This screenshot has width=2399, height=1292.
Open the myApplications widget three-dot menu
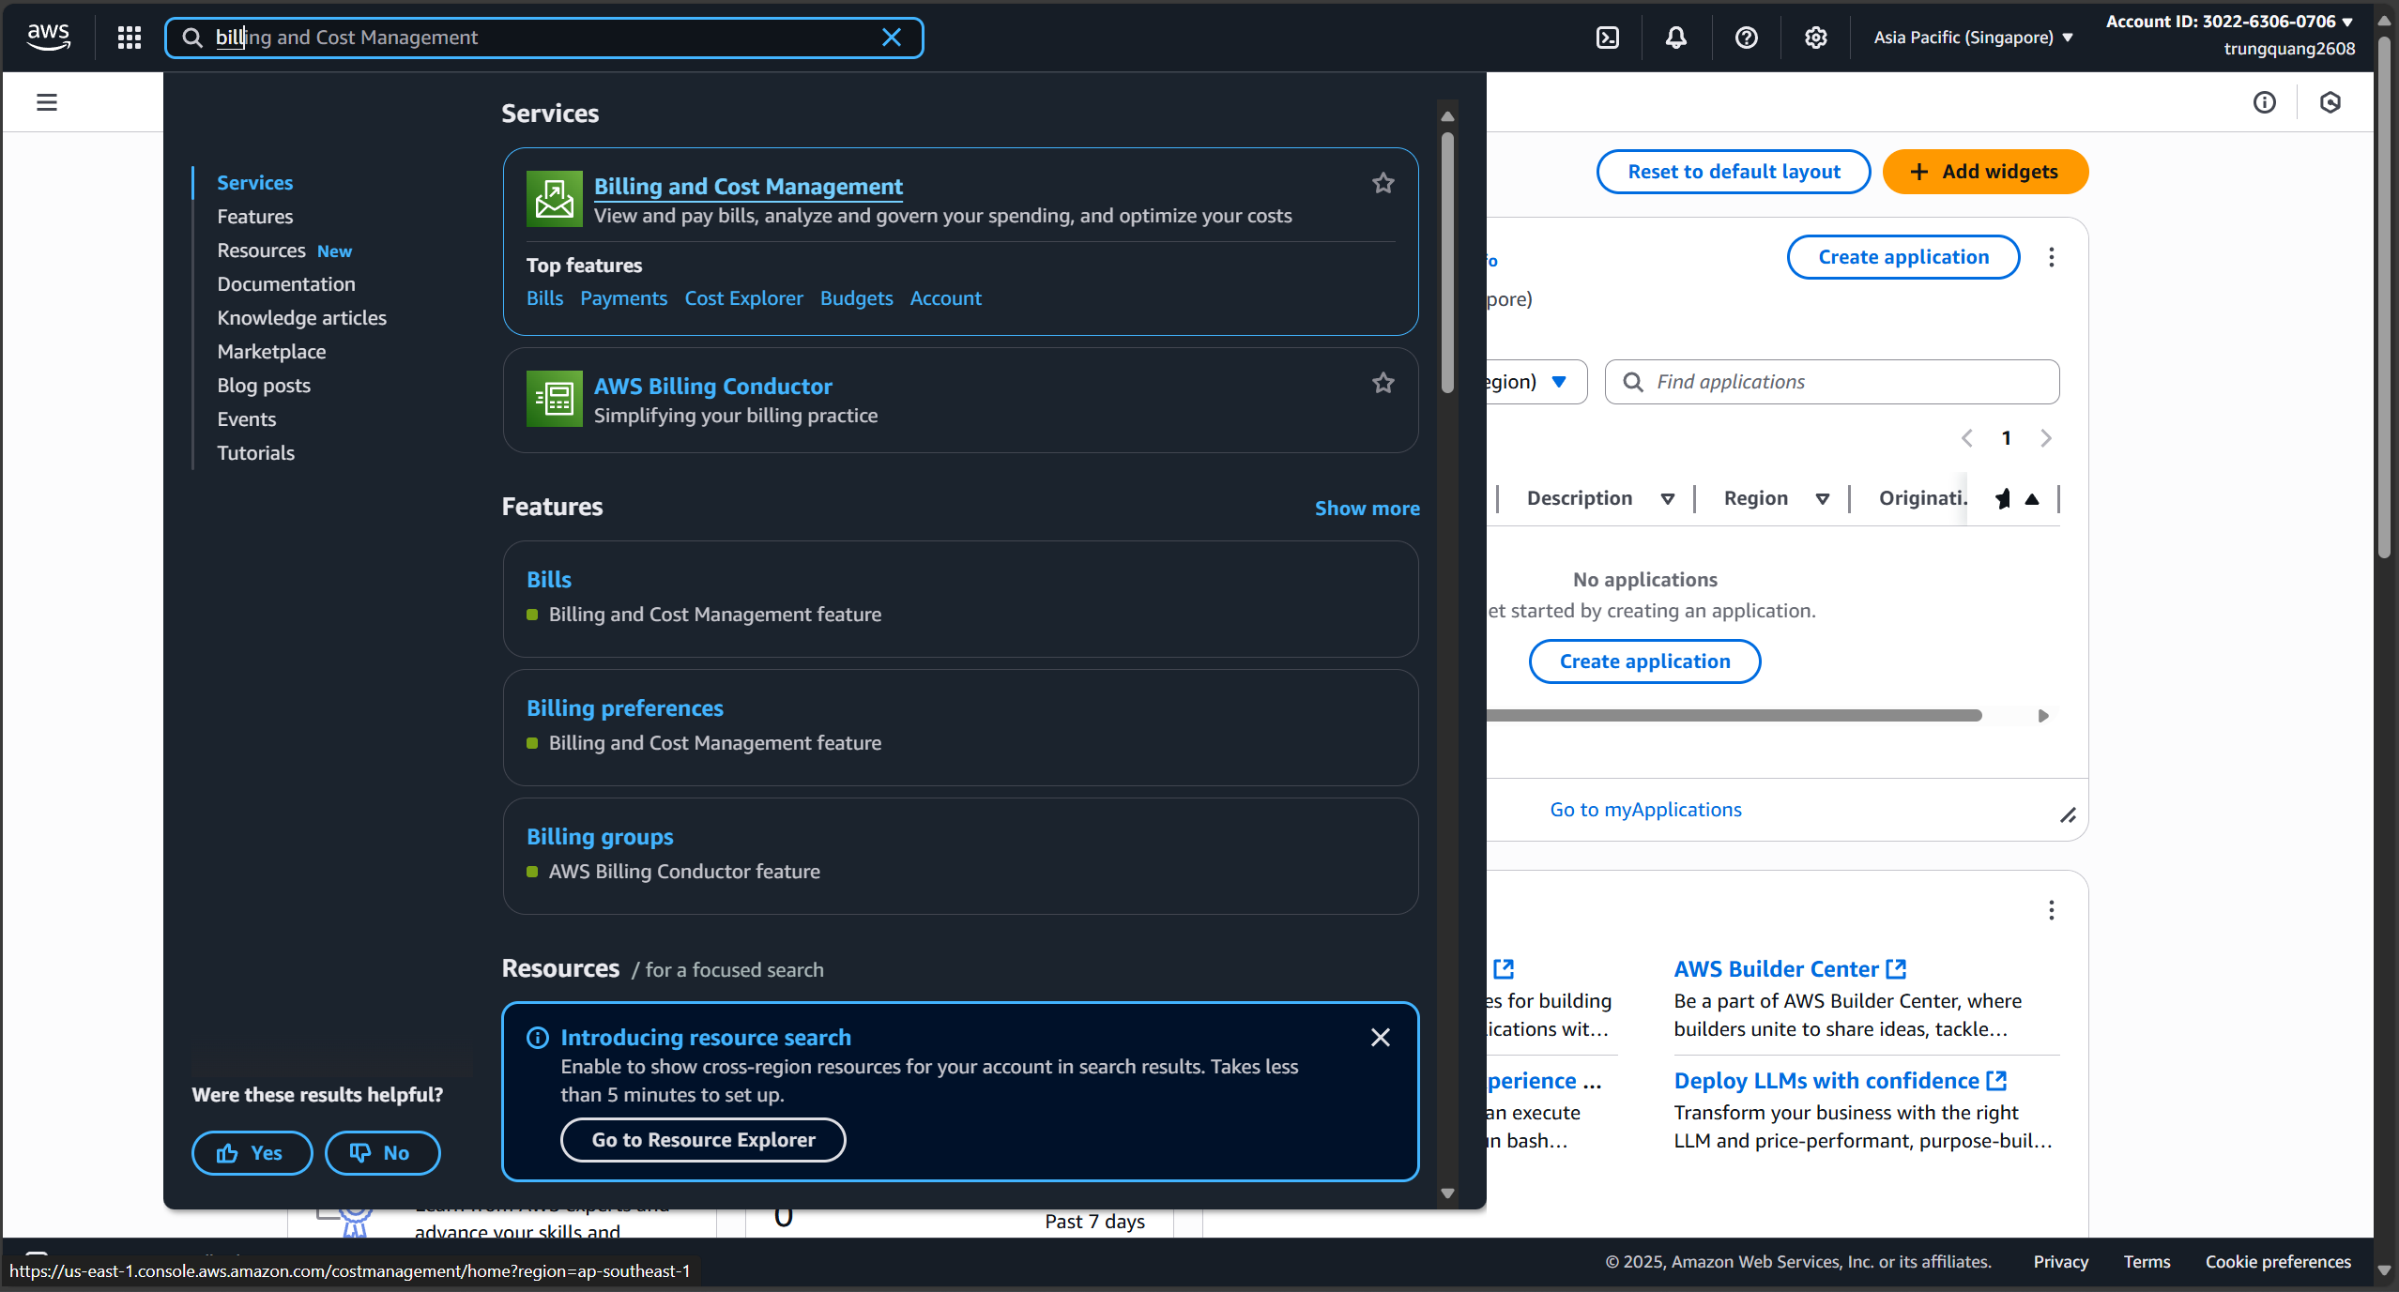pyautogui.click(x=2051, y=257)
